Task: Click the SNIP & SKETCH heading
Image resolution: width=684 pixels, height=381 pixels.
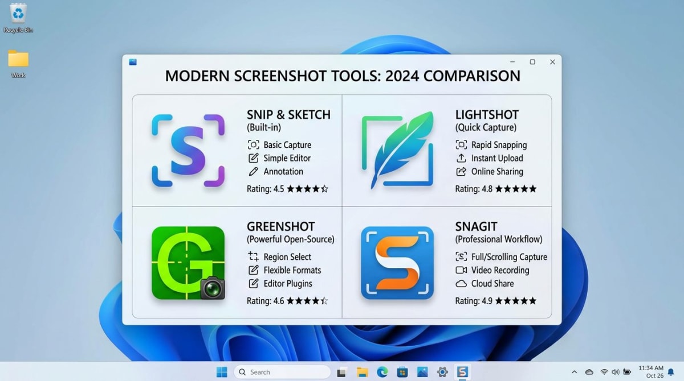Action: (x=288, y=114)
